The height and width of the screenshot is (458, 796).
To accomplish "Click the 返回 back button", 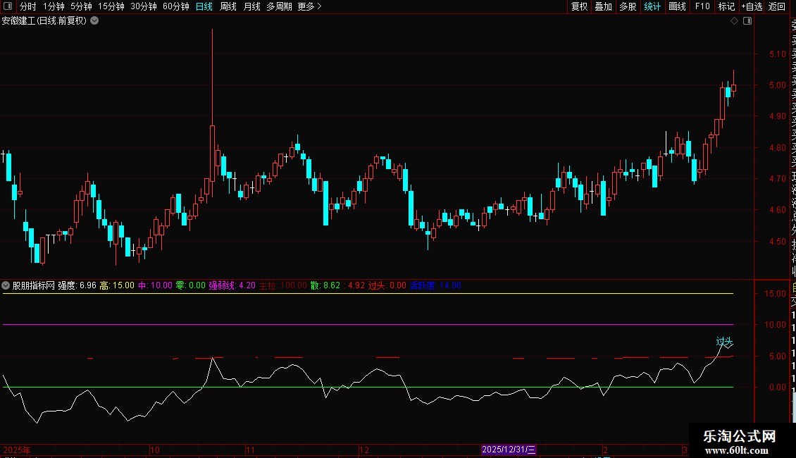I will pyautogui.click(x=777, y=6).
